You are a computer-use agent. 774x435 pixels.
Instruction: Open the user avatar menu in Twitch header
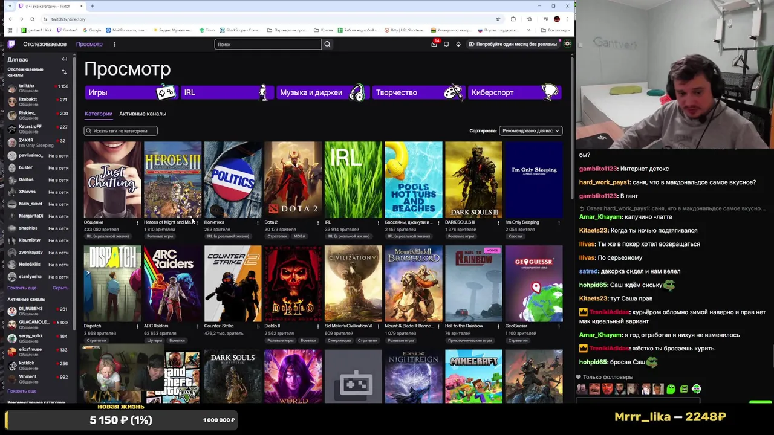567,44
